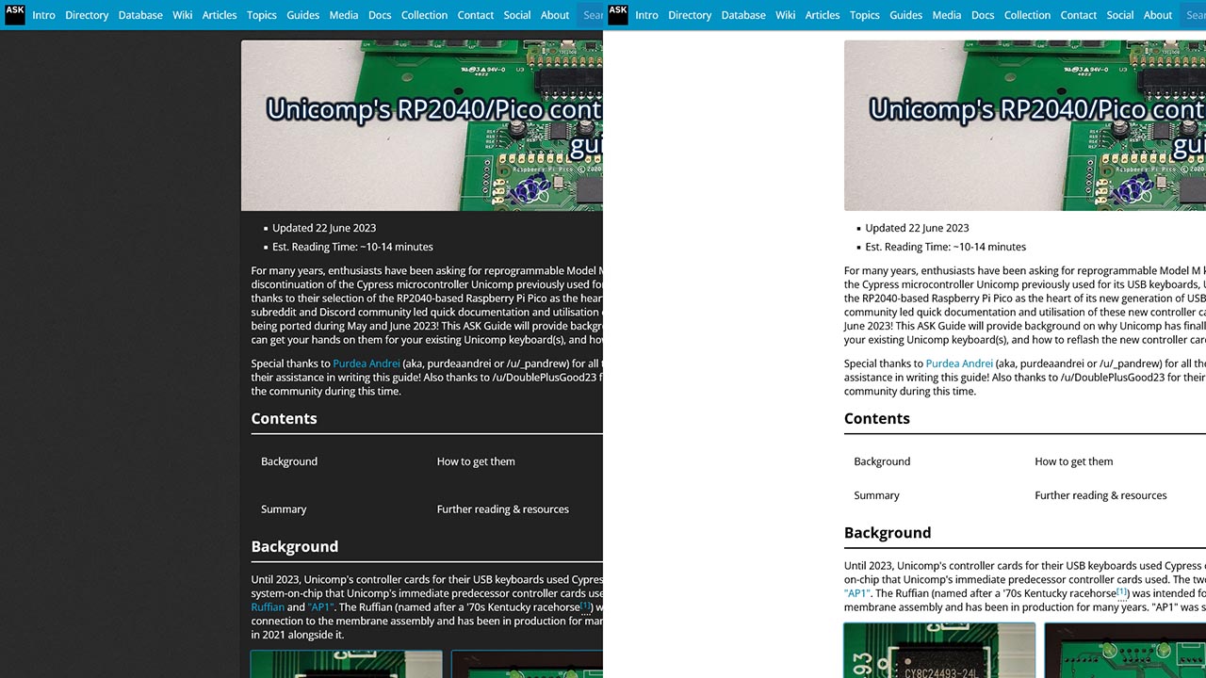Open Media in the light-theme navigation bar

pyautogui.click(x=947, y=15)
